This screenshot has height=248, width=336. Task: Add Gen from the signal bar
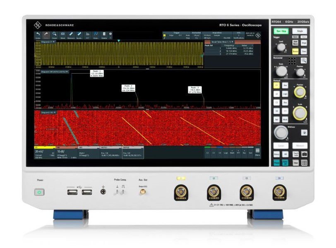[251, 153]
